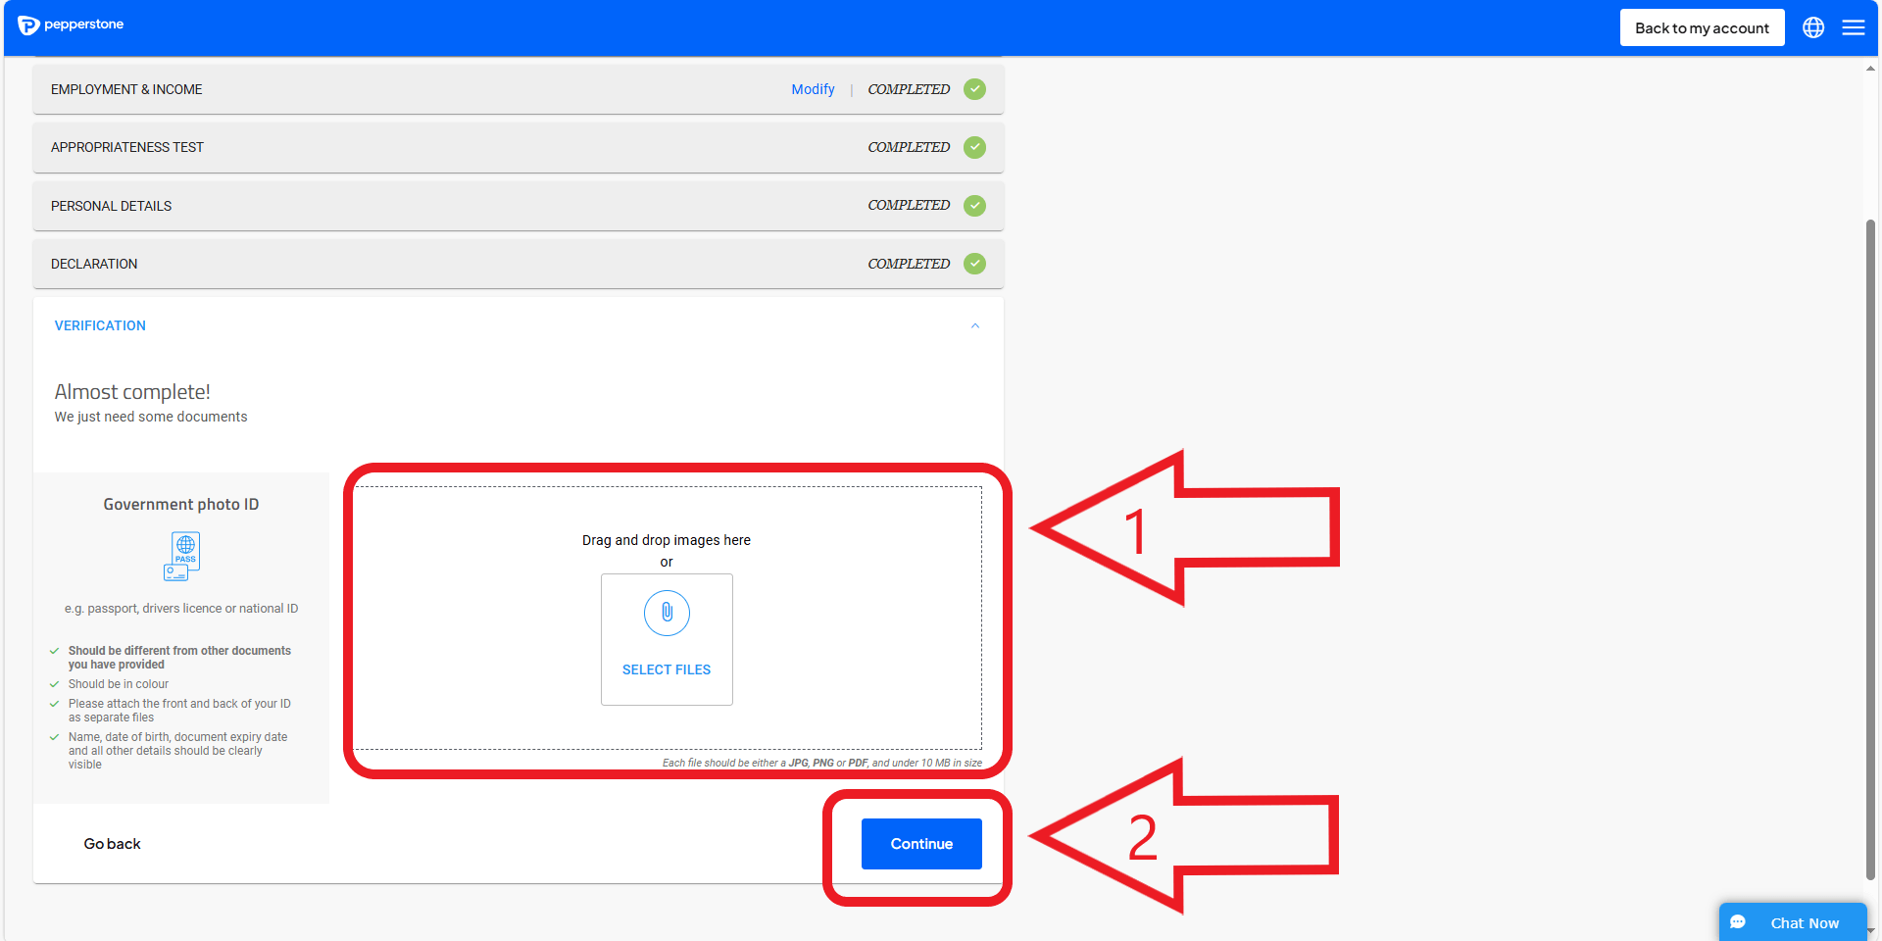This screenshot has width=1882, height=941.
Task: Click Go back
Action: 112,844
